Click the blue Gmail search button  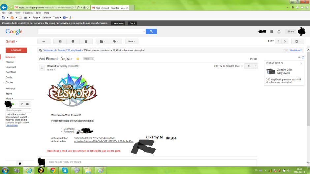pos(151,32)
